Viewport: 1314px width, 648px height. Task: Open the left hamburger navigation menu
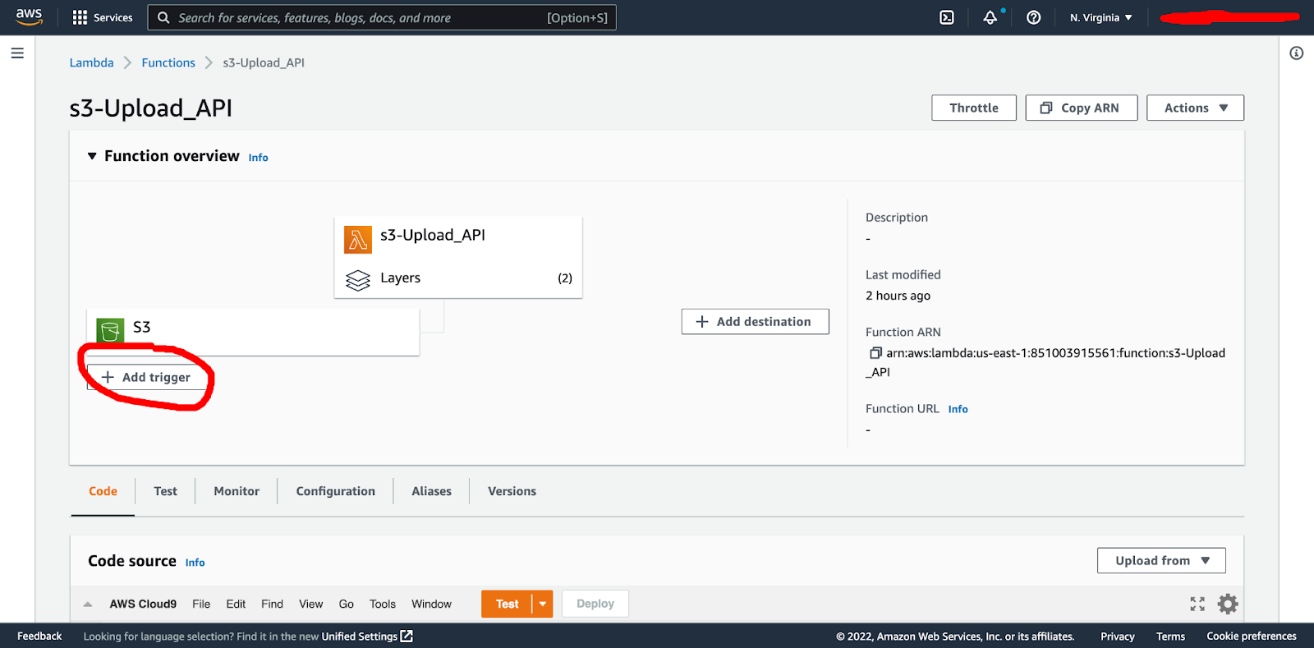click(x=17, y=53)
